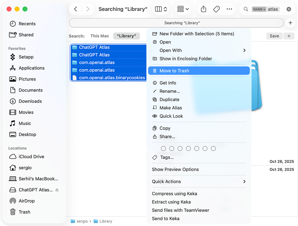Click the Tags icon in the toolbar
Viewport: 298px width, 226px height.
(x=216, y=9)
